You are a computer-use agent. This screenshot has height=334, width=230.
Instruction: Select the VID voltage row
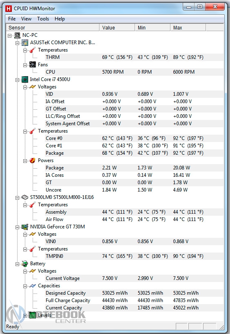point(134,94)
